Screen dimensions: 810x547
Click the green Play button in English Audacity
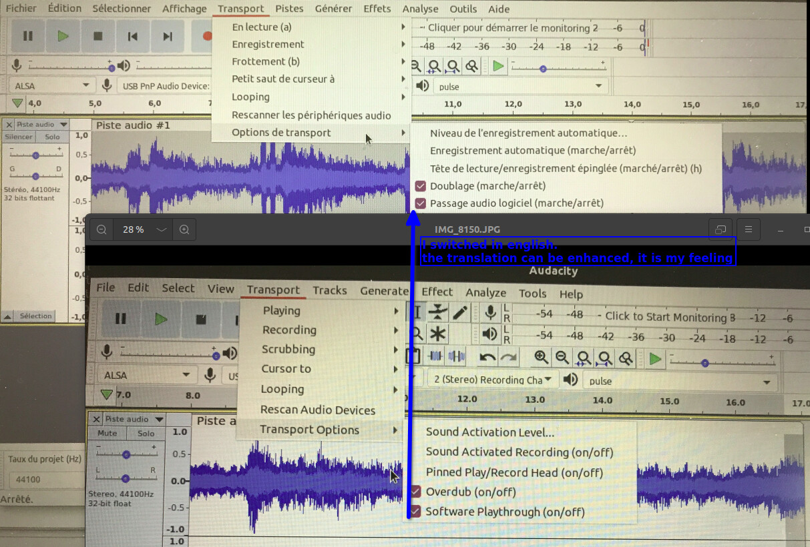tap(161, 319)
